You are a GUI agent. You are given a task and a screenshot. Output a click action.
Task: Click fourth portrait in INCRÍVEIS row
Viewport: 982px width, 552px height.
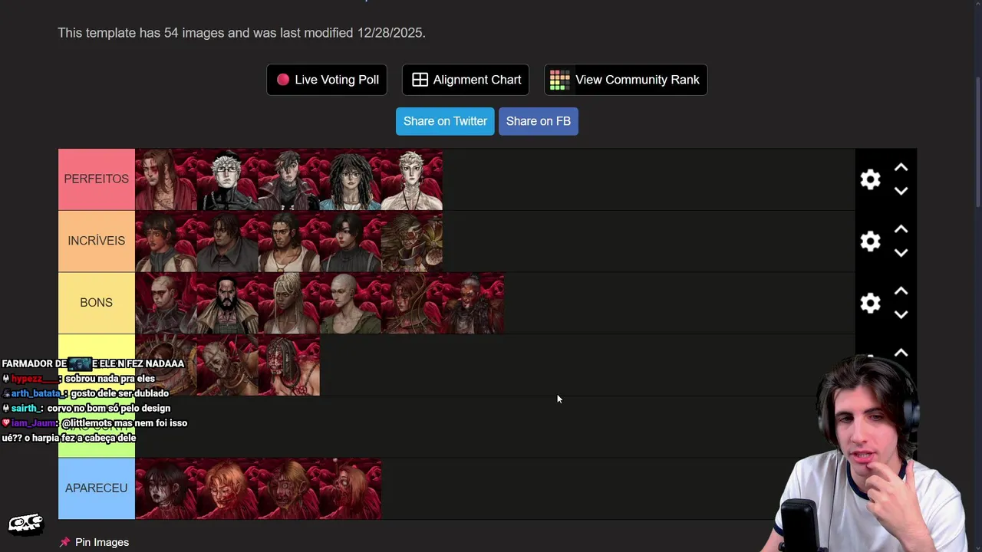click(x=350, y=242)
